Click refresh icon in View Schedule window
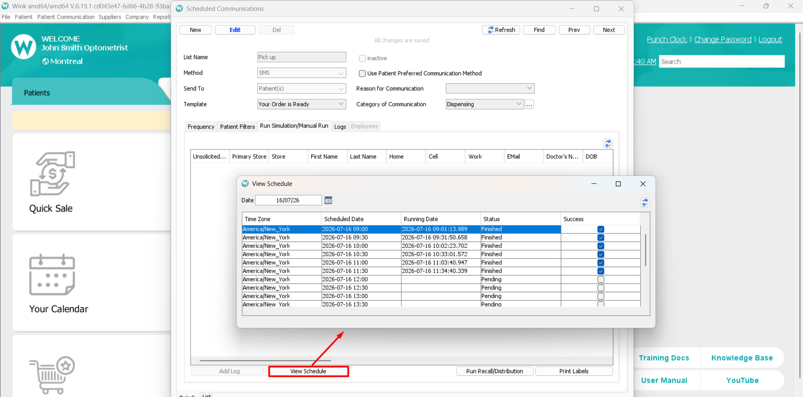Image resolution: width=803 pixels, height=397 pixels. [645, 202]
